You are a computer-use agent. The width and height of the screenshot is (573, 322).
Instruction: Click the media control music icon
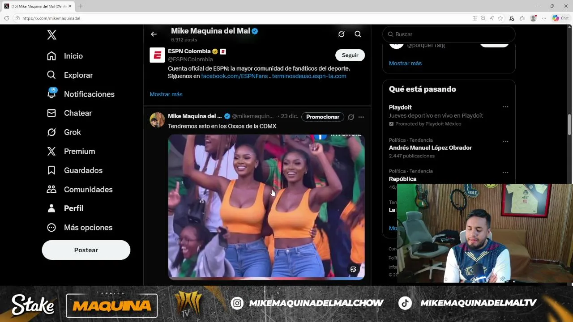click(512, 18)
